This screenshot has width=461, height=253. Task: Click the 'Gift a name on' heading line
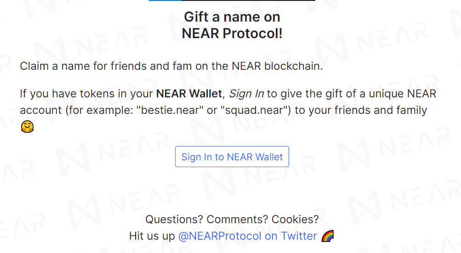(x=232, y=17)
